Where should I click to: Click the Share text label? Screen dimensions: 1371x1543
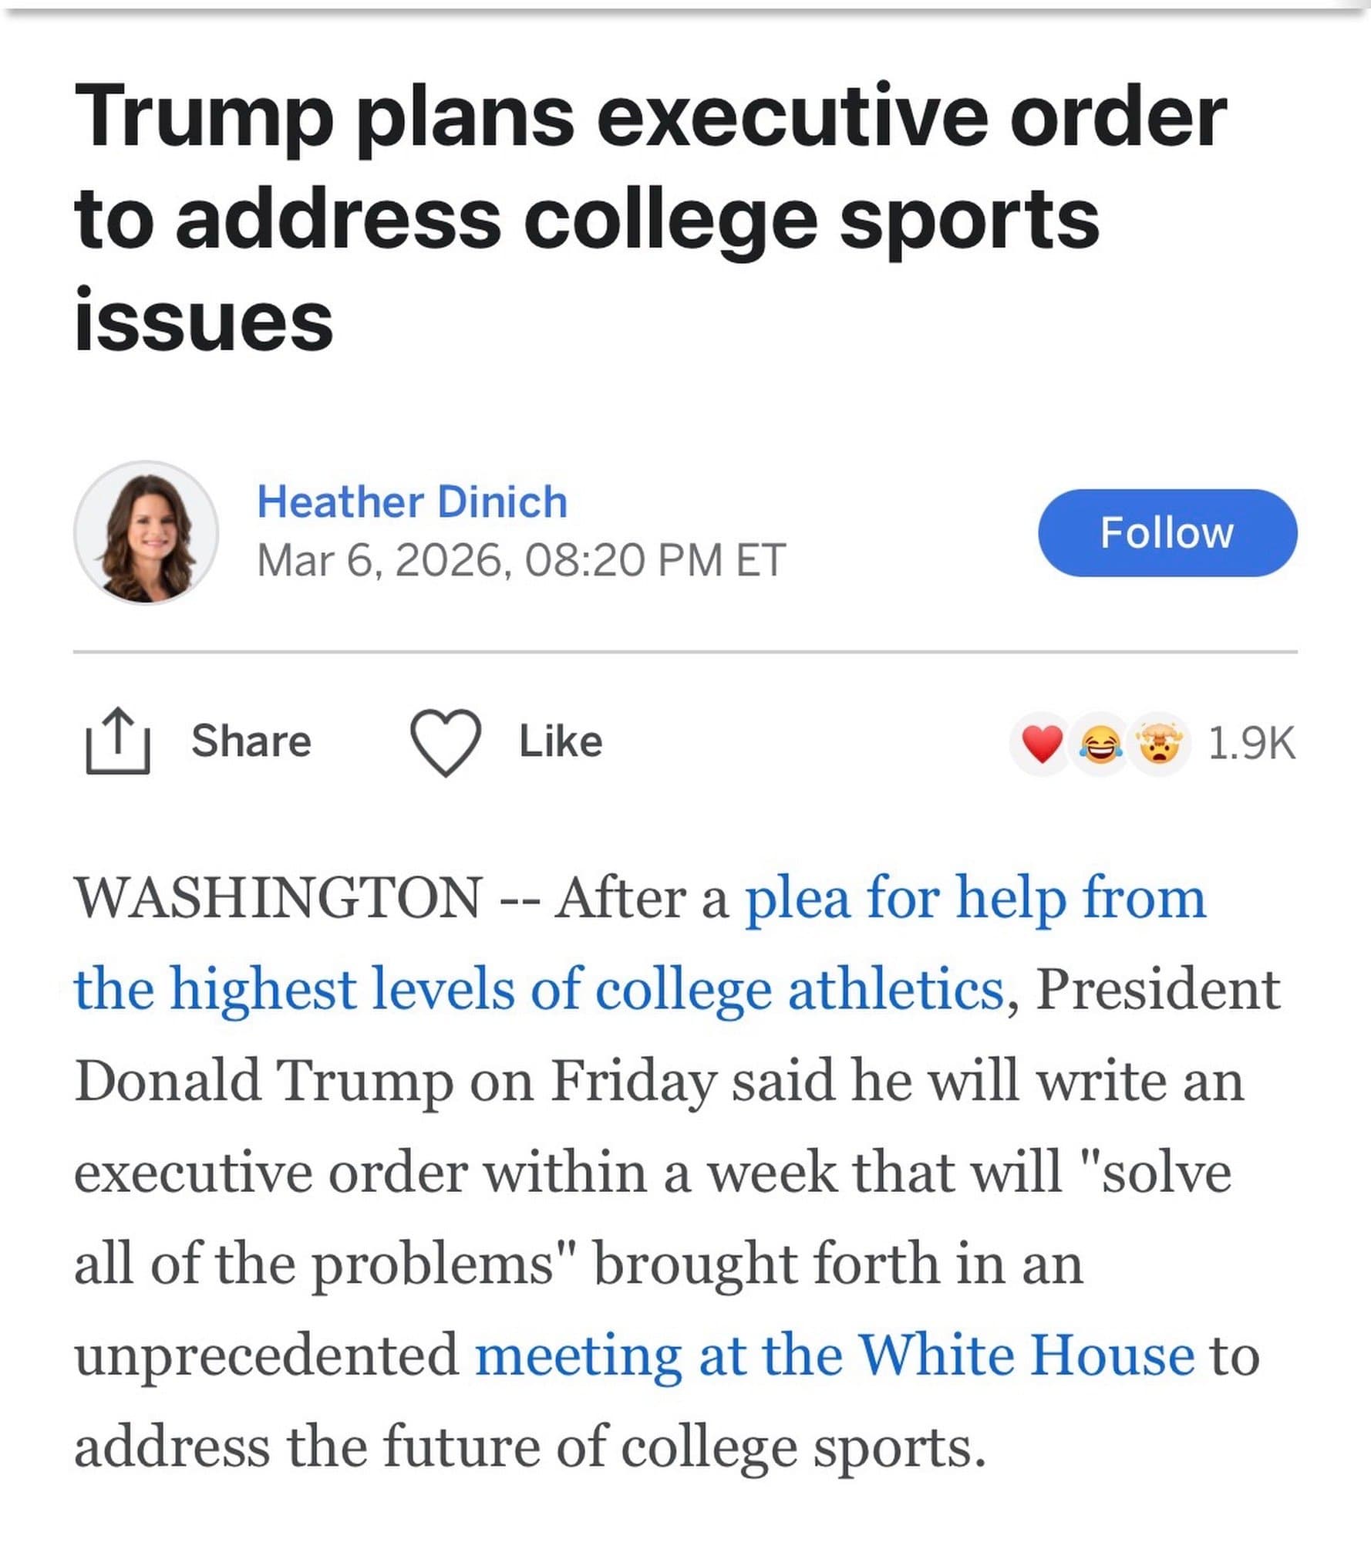point(251,741)
